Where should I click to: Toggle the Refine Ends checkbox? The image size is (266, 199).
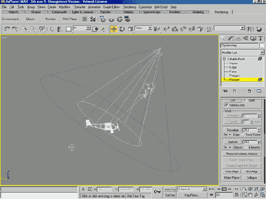pos(226,105)
